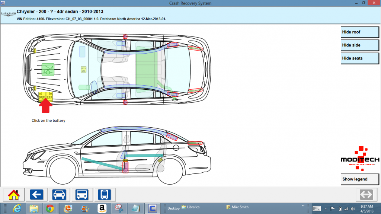Select the truck vehicle type button
This screenshot has width=381, height=214.
(x=82, y=195)
